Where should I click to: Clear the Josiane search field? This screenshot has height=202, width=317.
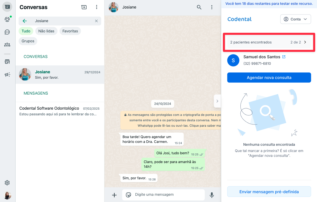[96, 21]
